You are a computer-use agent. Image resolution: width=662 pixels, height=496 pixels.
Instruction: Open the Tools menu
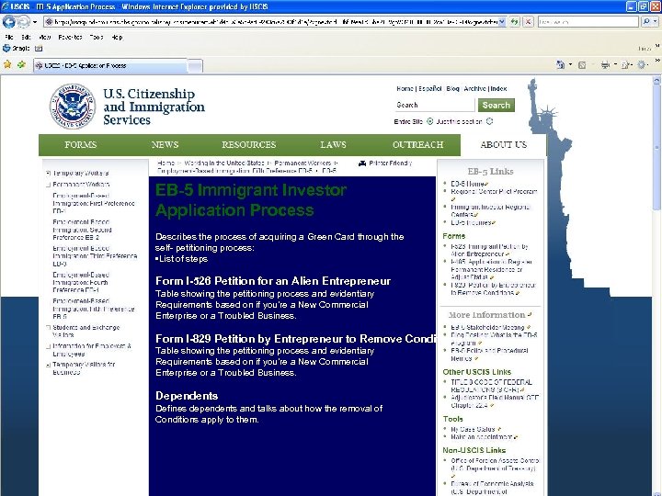(x=97, y=37)
